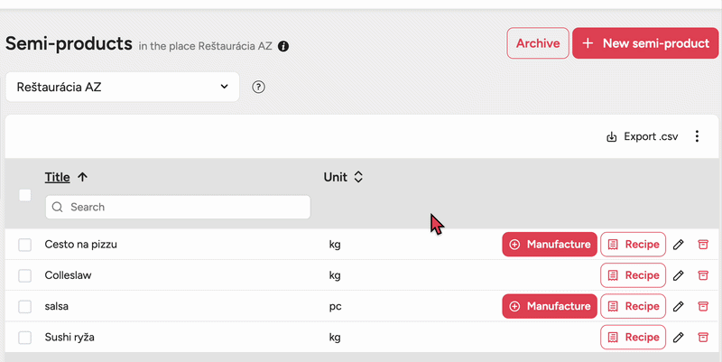722x362 pixels.
Task: Toggle the select-all checkbox in table header
Action: pos(25,195)
